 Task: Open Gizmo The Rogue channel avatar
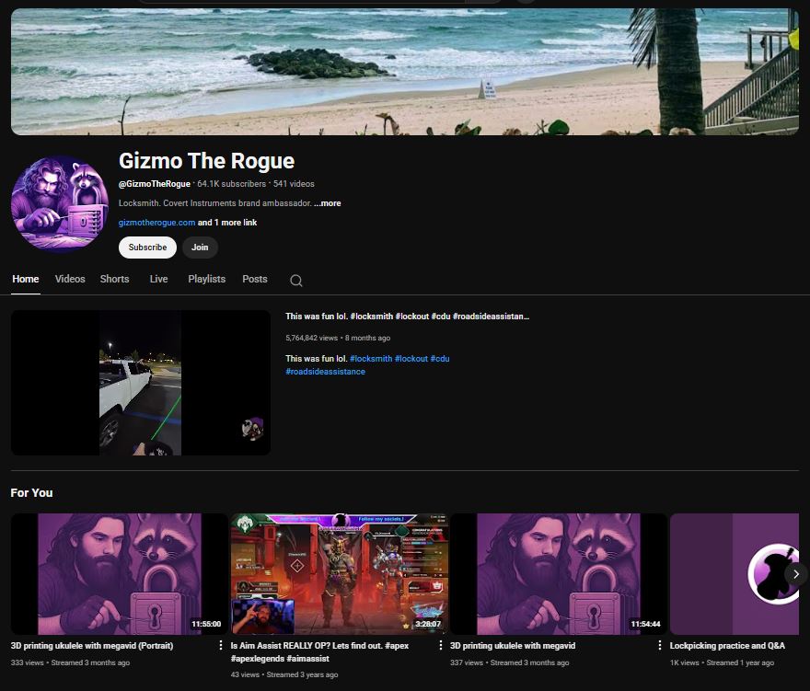click(60, 203)
